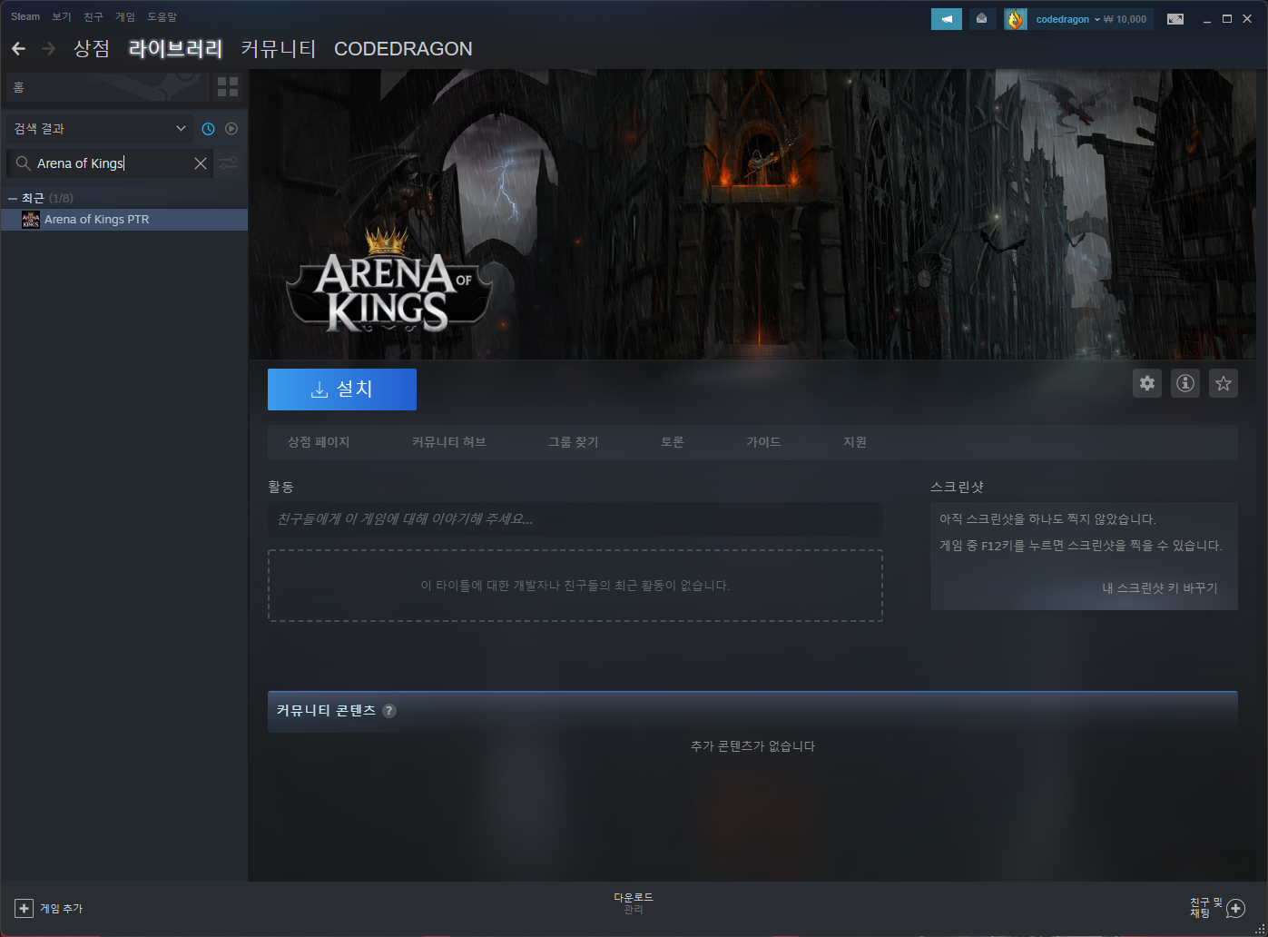Select Arena of Kings PTR in list
Viewport: 1268px width, 937px height.
click(x=124, y=220)
